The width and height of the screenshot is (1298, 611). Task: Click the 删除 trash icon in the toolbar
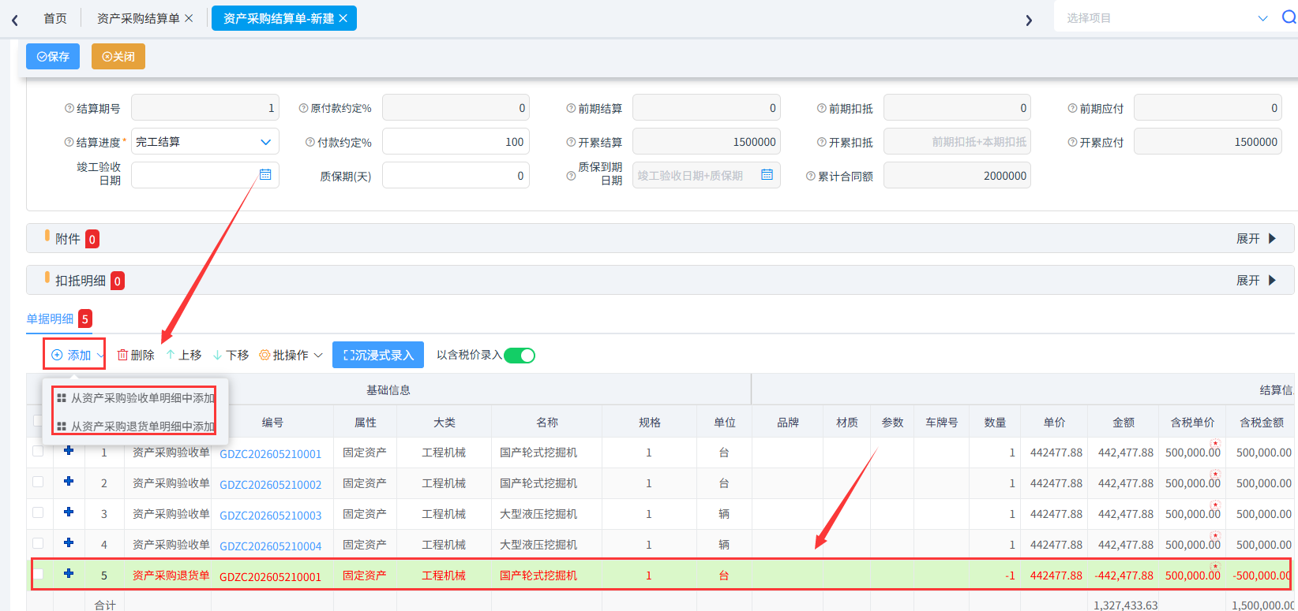pyautogui.click(x=122, y=355)
